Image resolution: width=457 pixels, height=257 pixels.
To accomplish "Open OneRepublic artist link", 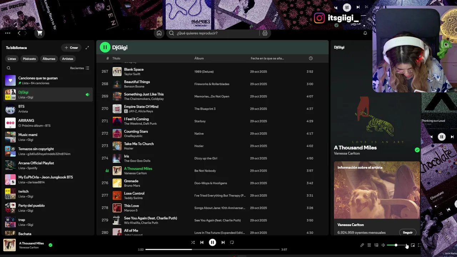I will 133,136.
